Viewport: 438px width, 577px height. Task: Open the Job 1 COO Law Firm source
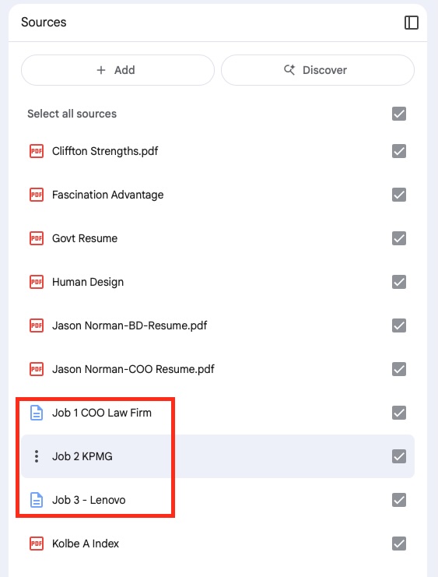101,413
